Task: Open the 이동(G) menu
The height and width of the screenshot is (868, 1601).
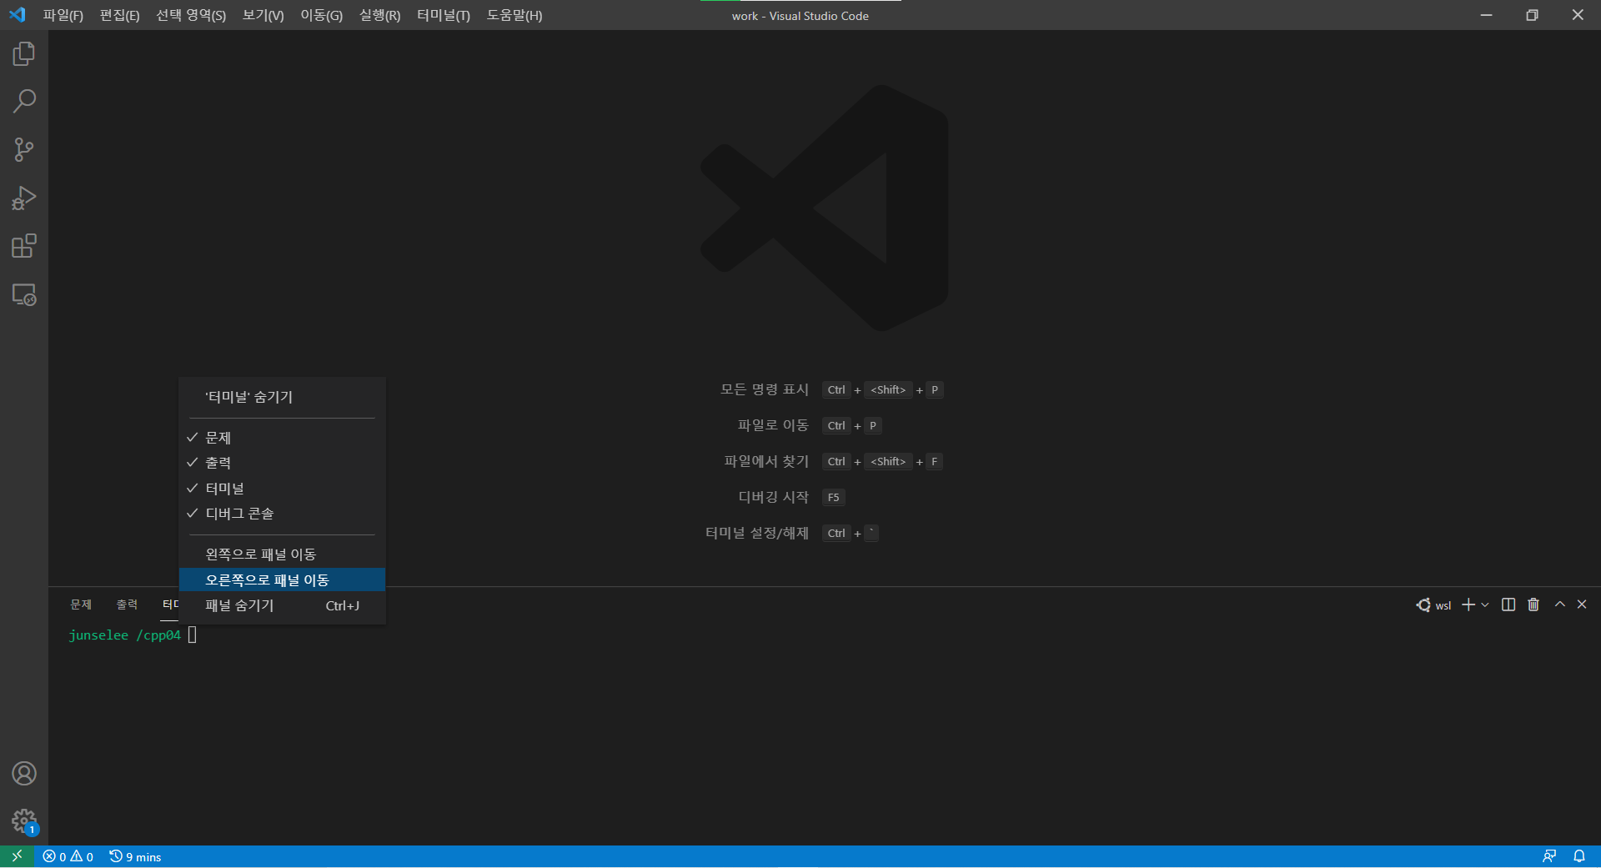Action: click(x=322, y=15)
